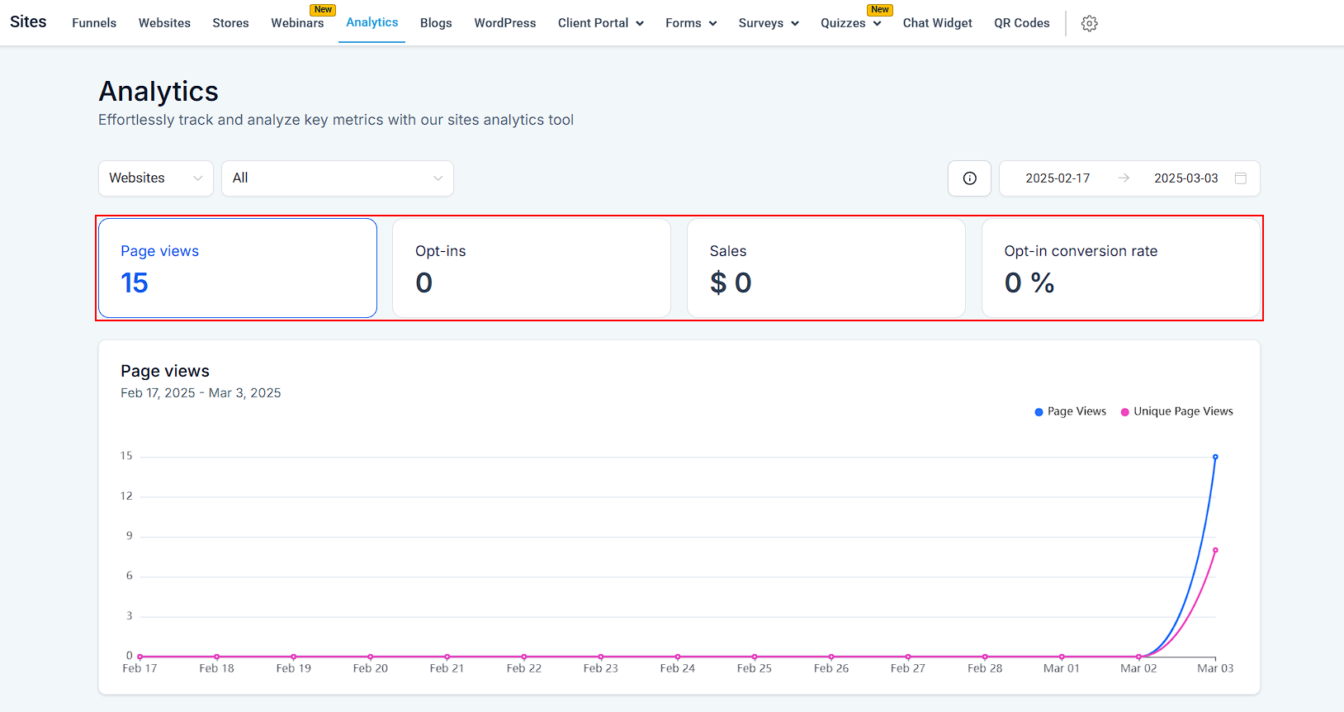The width and height of the screenshot is (1344, 712).
Task: Toggle Unique Page Views legend series
Action: pos(1176,411)
